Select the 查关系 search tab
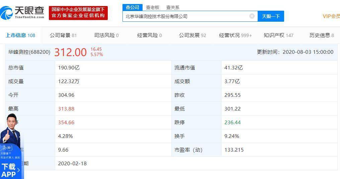Viewport: 340px width, 179px height. [x=173, y=7]
